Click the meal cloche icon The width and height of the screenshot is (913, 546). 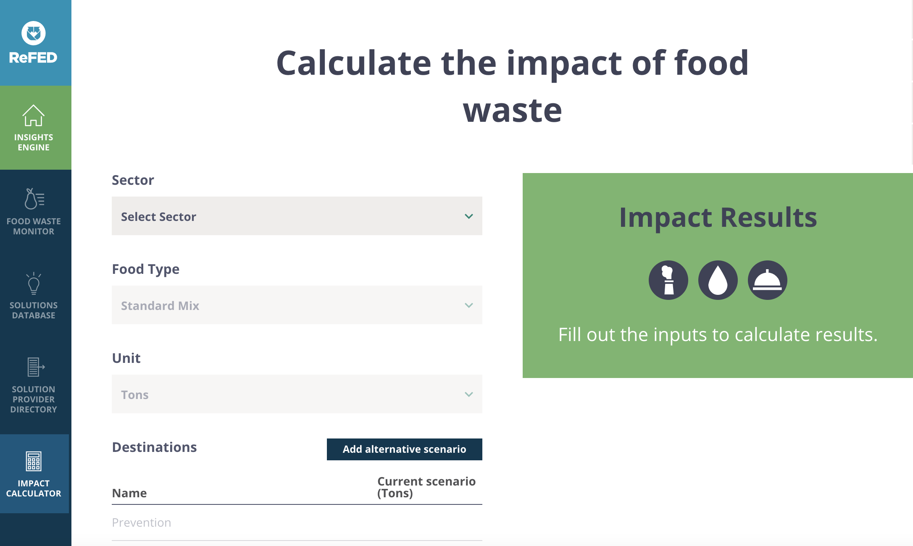pos(767,280)
